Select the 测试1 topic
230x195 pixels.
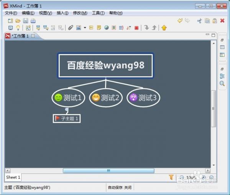[68, 97]
